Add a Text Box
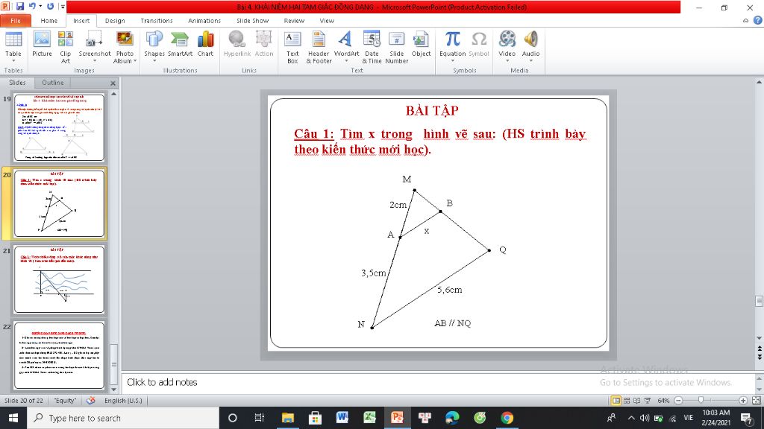 (292, 47)
